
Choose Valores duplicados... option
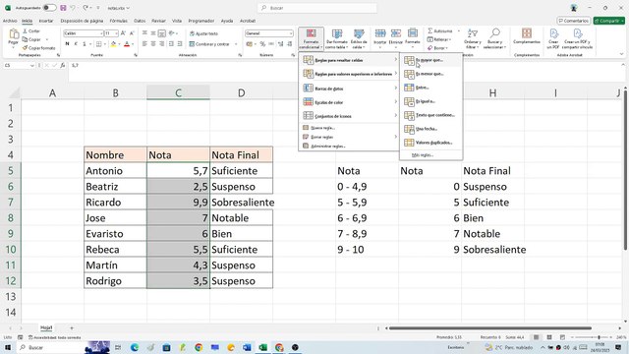point(431,143)
